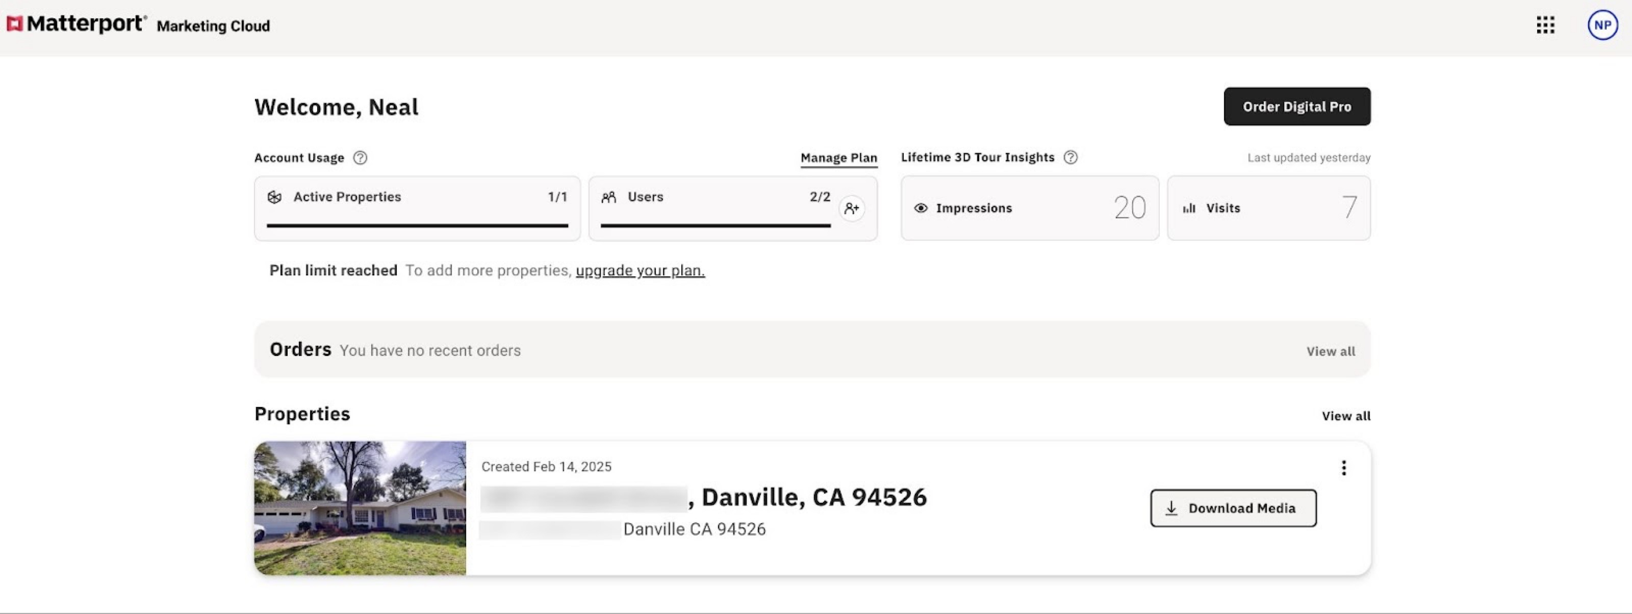Image resolution: width=1632 pixels, height=614 pixels.
Task: Open the Danville house thumbnail
Action: pyautogui.click(x=360, y=508)
